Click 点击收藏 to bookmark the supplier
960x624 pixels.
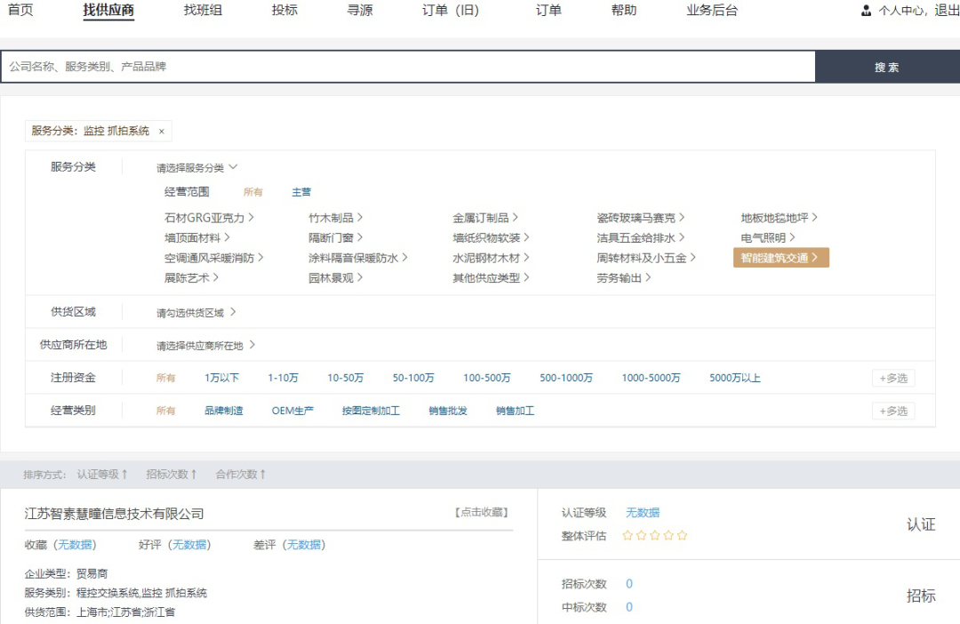481,513
